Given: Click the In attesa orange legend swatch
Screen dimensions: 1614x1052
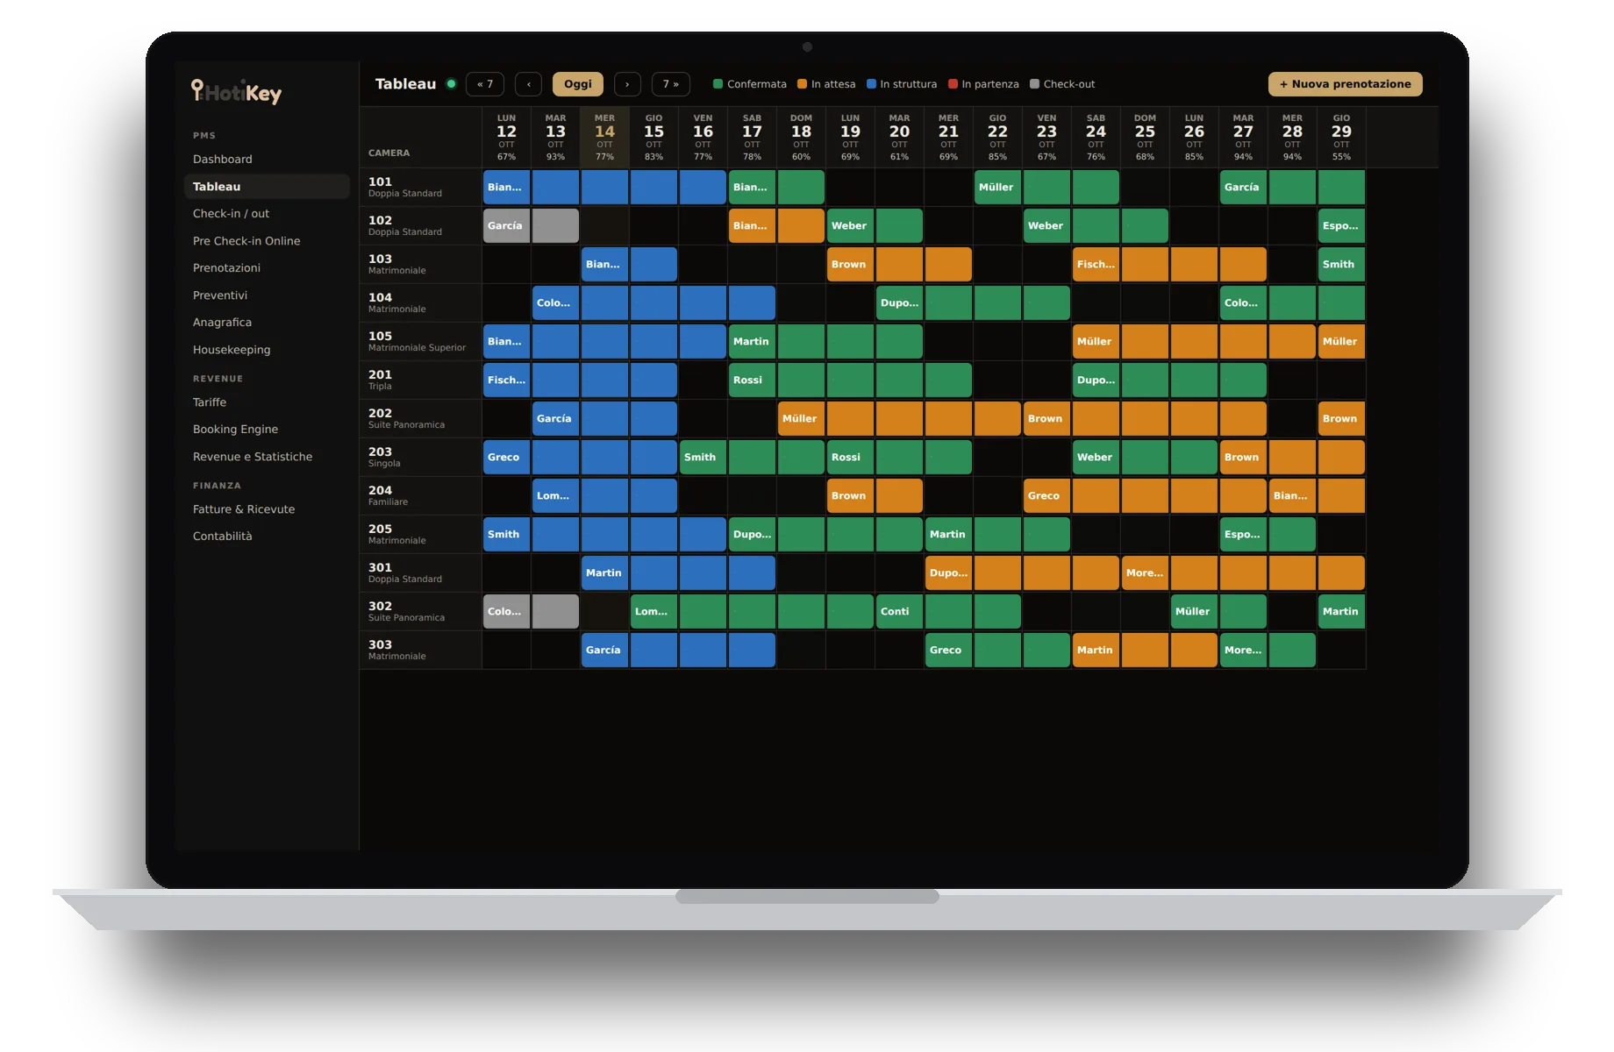Looking at the screenshot, I should [x=802, y=84].
